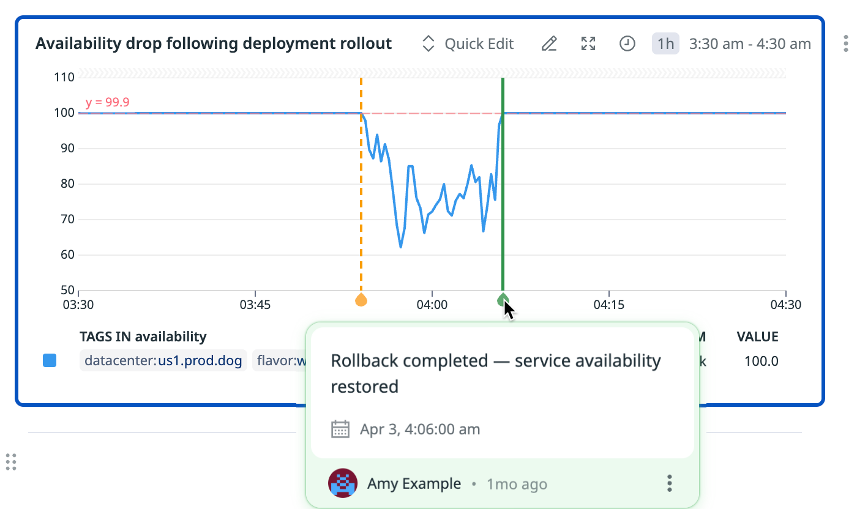The height and width of the screenshot is (509, 857).
Task: Open the widget's three-dot options menu
Action: [845, 44]
